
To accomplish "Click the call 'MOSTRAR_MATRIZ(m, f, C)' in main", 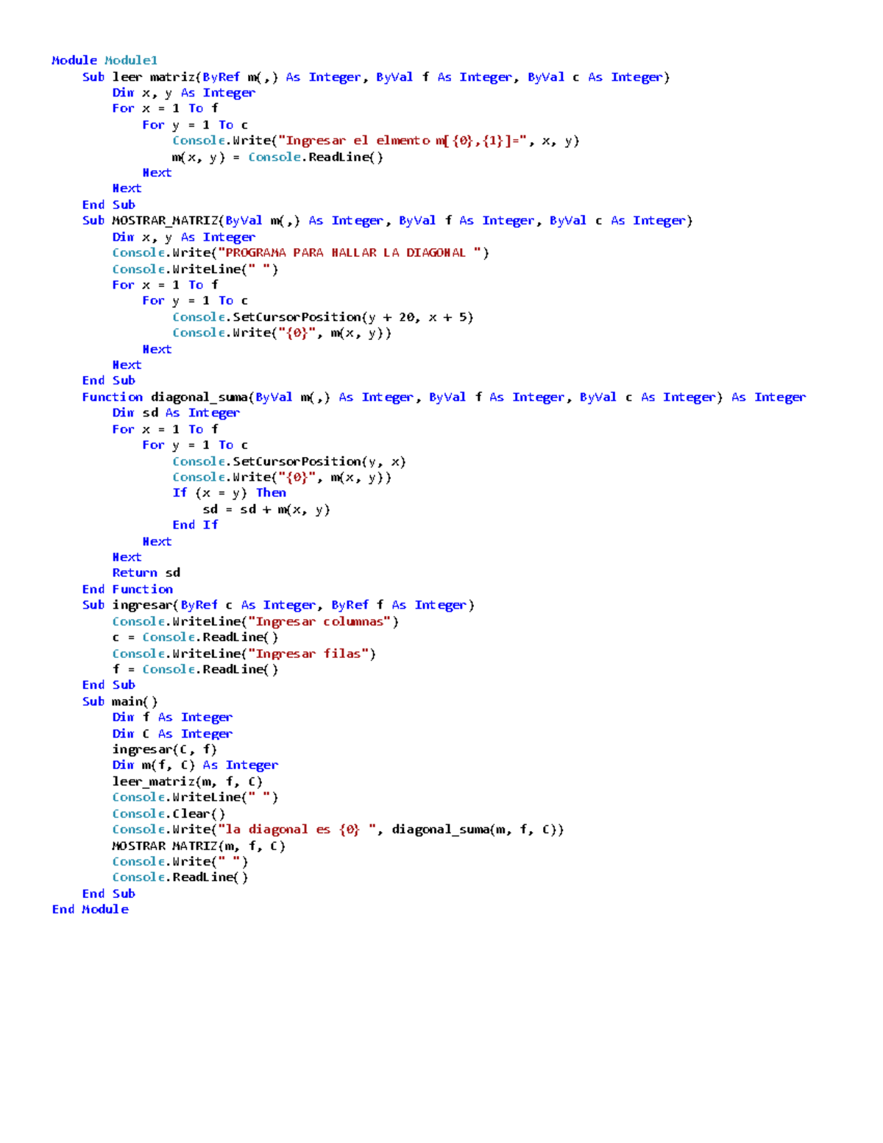I will coord(199,846).
